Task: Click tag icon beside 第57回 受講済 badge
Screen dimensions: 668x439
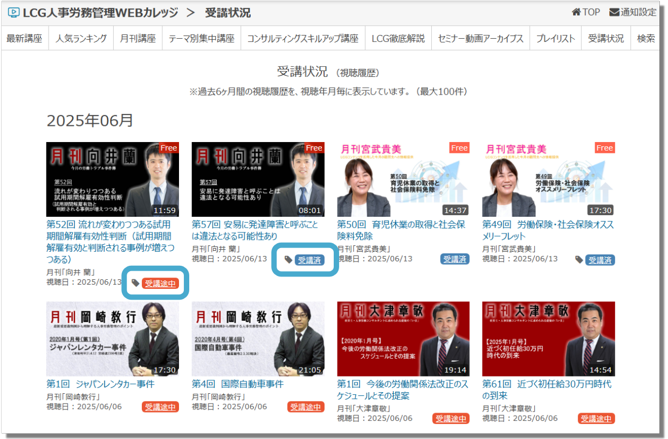Action: (288, 260)
